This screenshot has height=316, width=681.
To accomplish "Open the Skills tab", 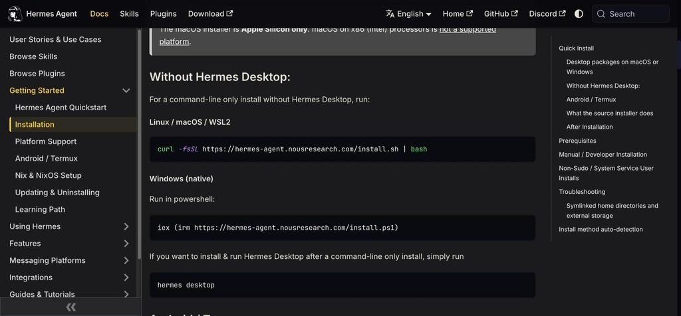I will tap(129, 14).
